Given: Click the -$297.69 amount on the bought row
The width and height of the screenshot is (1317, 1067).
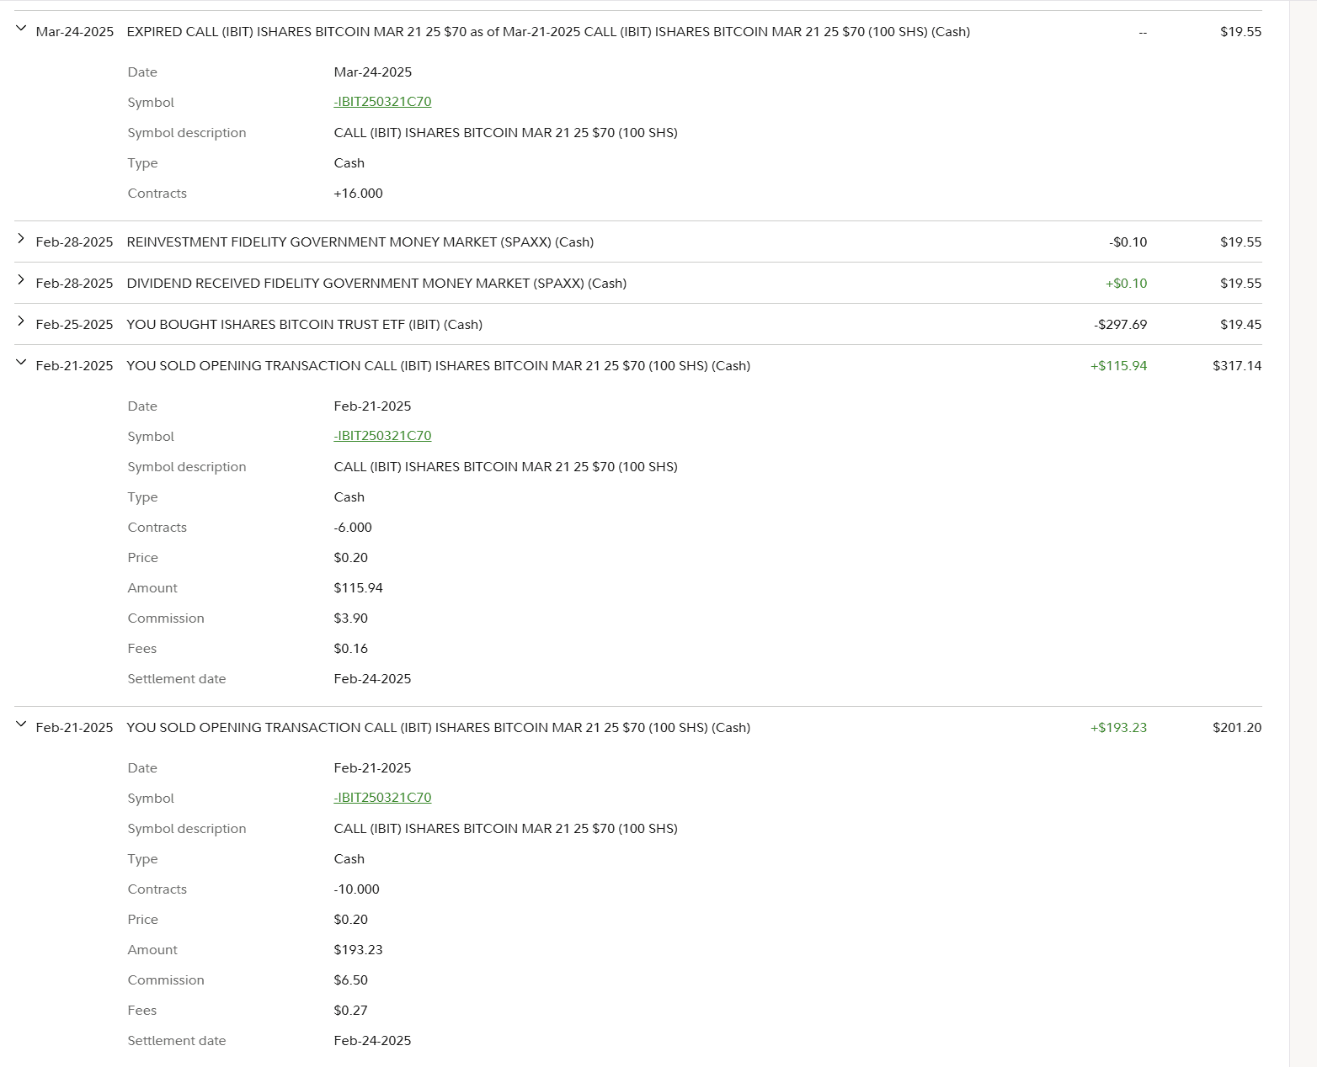Looking at the screenshot, I should 1120,325.
